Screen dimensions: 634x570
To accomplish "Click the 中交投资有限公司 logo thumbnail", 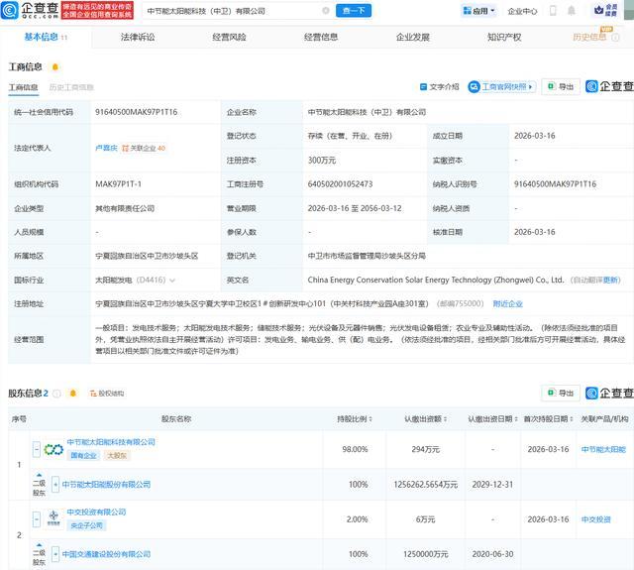I will click(52, 518).
